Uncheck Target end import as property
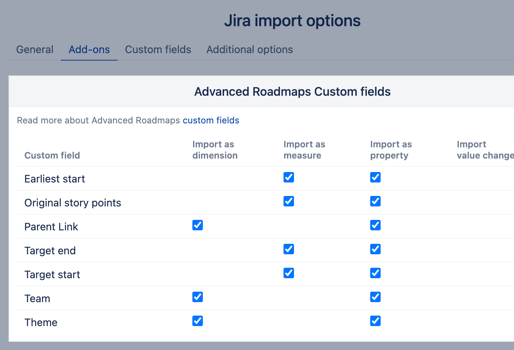 pyautogui.click(x=375, y=249)
